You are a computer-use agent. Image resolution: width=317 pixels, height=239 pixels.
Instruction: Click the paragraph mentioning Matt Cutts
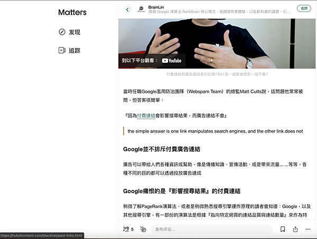tap(213, 95)
